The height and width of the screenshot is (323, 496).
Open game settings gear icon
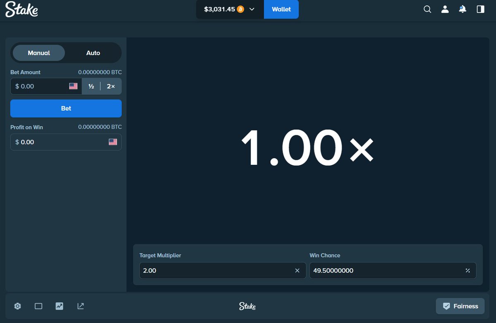click(x=18, y=306)
